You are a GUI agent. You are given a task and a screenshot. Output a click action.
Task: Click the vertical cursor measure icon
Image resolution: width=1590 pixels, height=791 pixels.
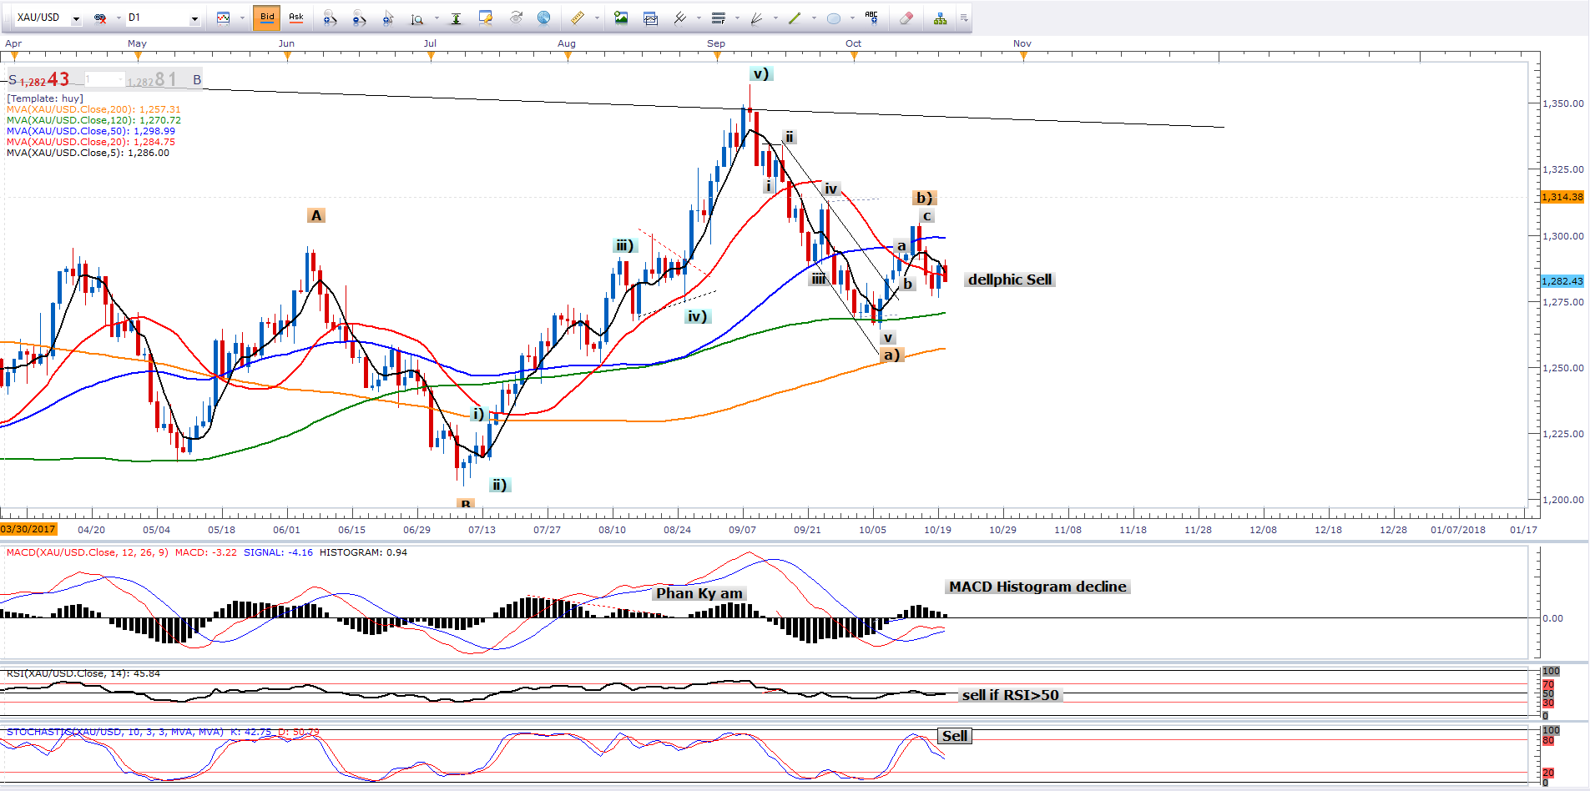click(456, 18)
